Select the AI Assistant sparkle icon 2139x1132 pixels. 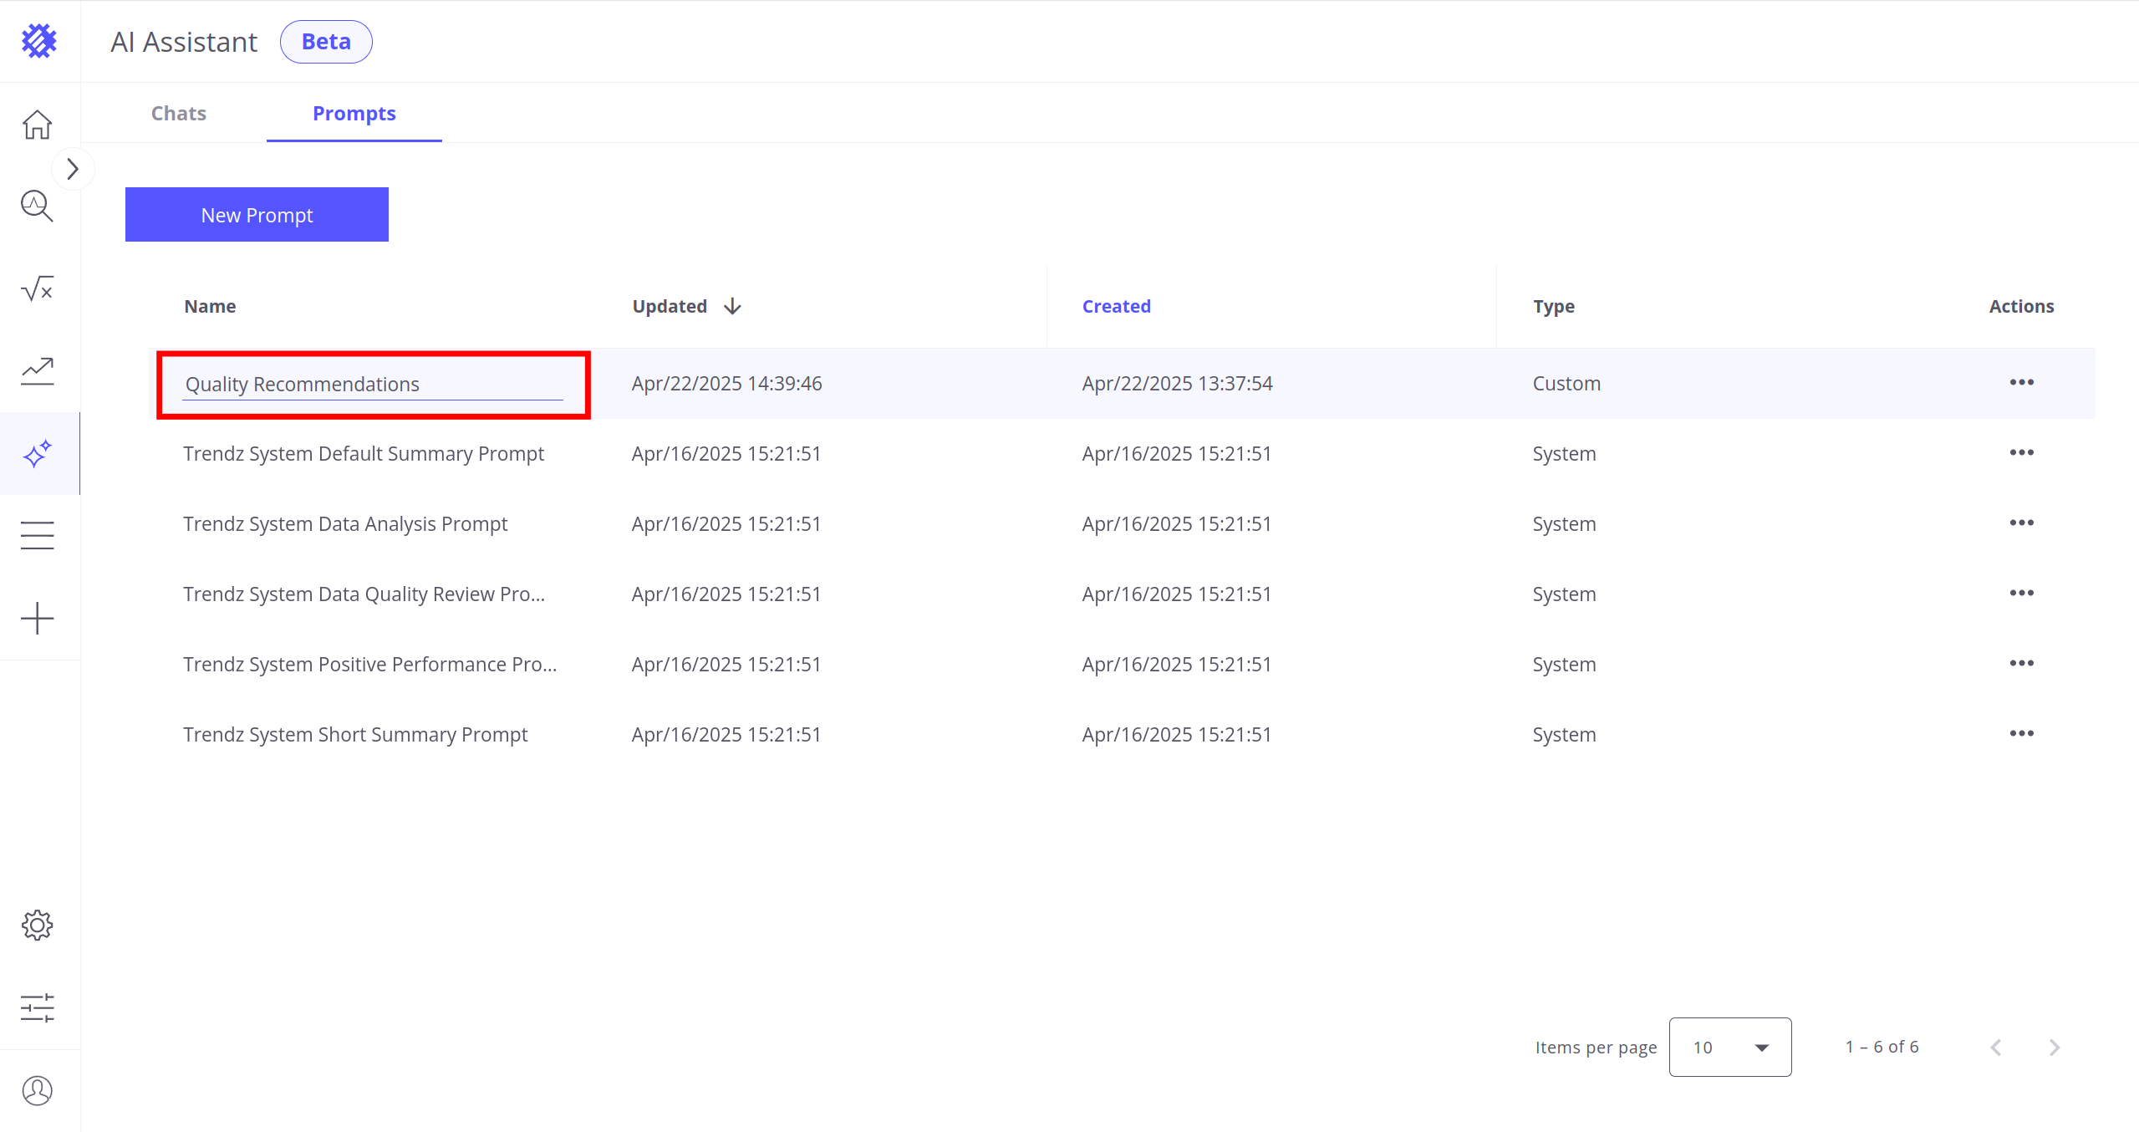(x=37, y=454)
